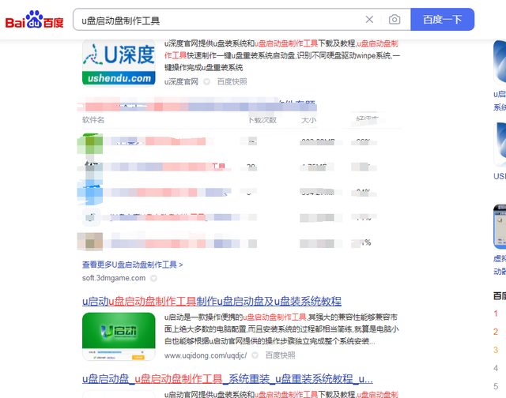
Task: Open the green U启动 thumbnail image
Action: pyautogui.click(x=119, y=336)
